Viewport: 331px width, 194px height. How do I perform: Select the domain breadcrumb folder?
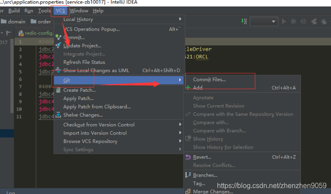[x=13, y=21]
